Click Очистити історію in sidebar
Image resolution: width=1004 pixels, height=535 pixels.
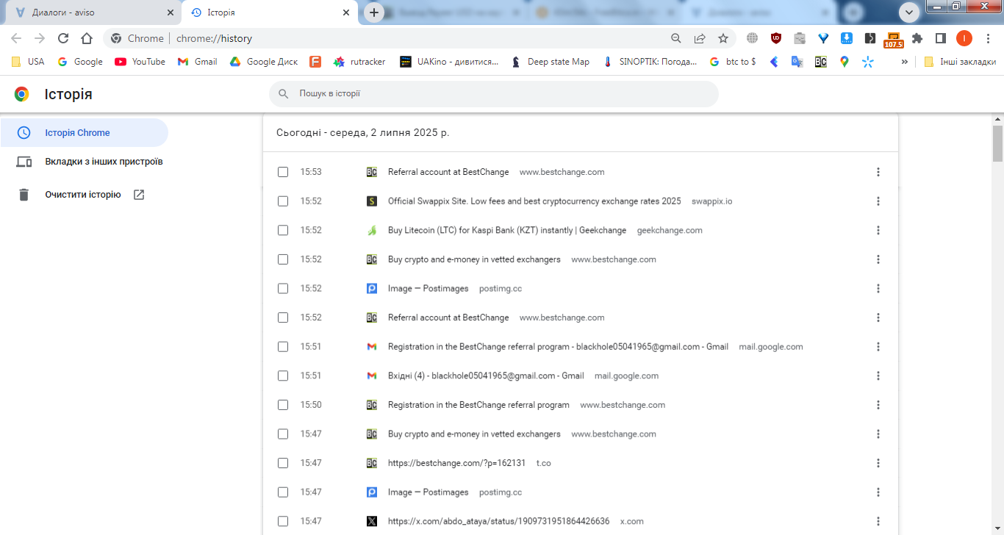82,195
